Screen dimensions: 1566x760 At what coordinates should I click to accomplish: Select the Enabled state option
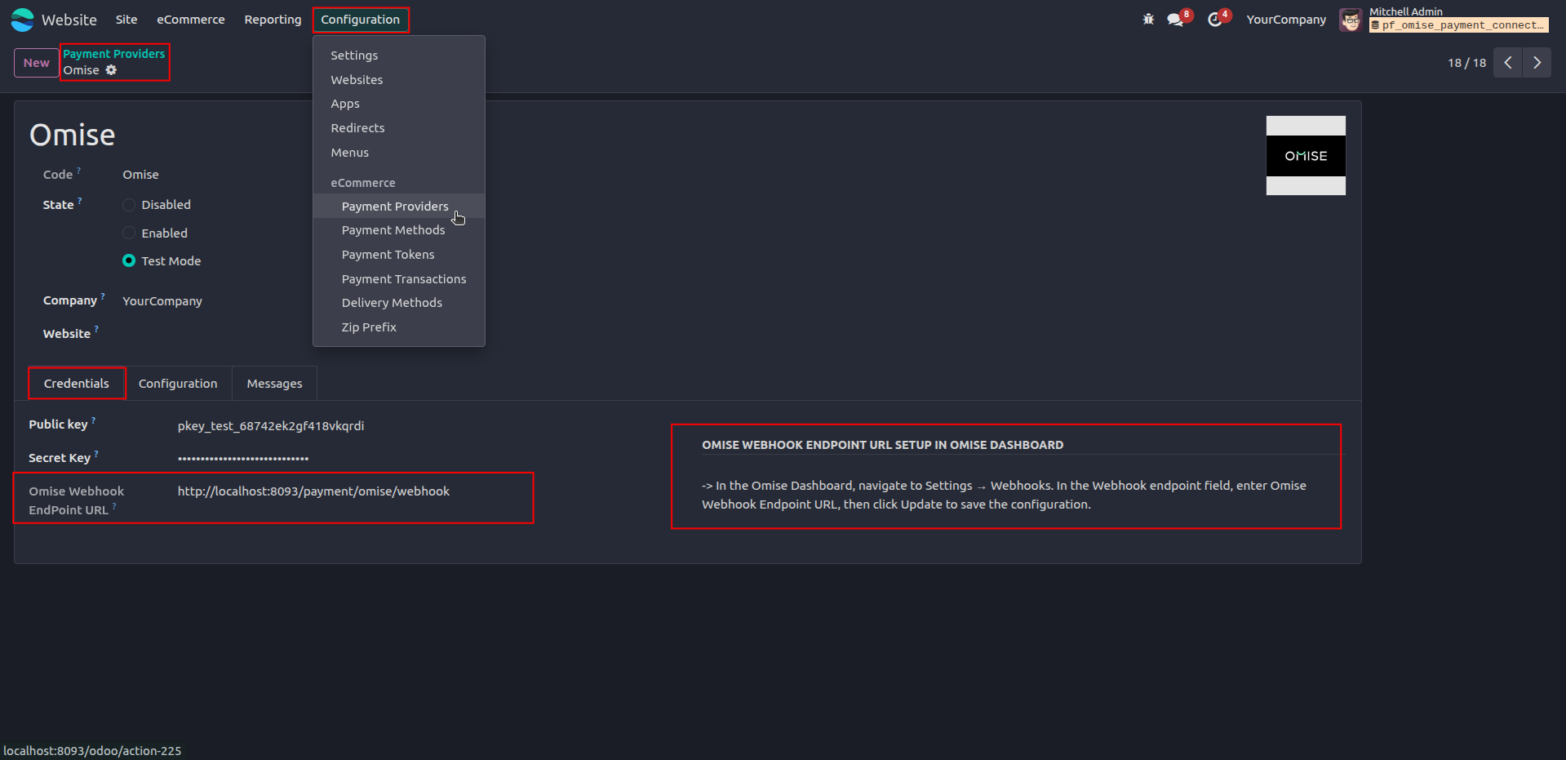pos(129,233)
